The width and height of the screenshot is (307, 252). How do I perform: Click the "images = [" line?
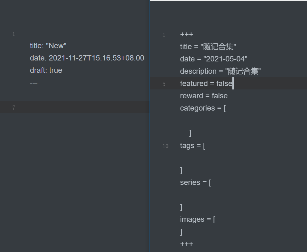tap(197, 220)
